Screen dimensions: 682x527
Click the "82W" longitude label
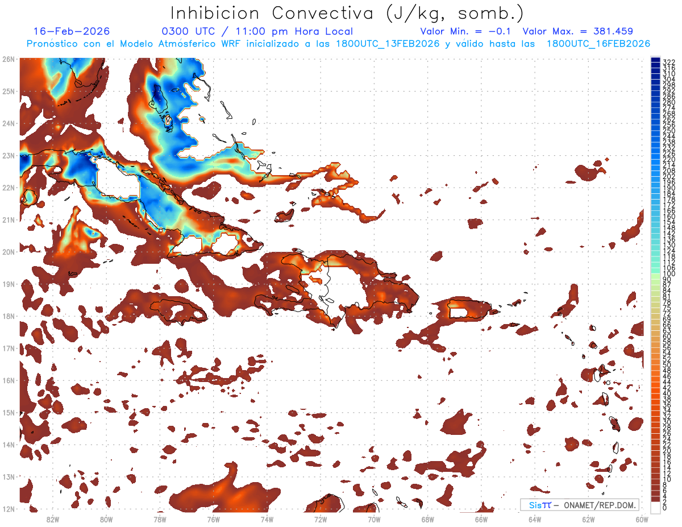coord(53,519)
